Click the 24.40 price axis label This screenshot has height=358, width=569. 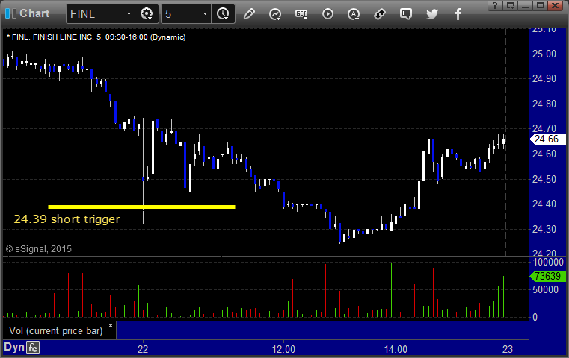pos(544,204)
